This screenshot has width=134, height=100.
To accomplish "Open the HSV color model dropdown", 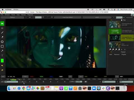I will click(81, 77).
